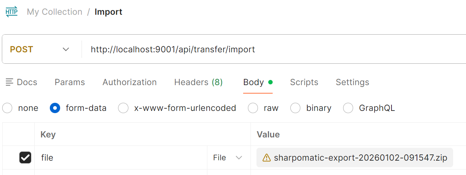
Task: Select the none body type
Action: tap(7, 108)
